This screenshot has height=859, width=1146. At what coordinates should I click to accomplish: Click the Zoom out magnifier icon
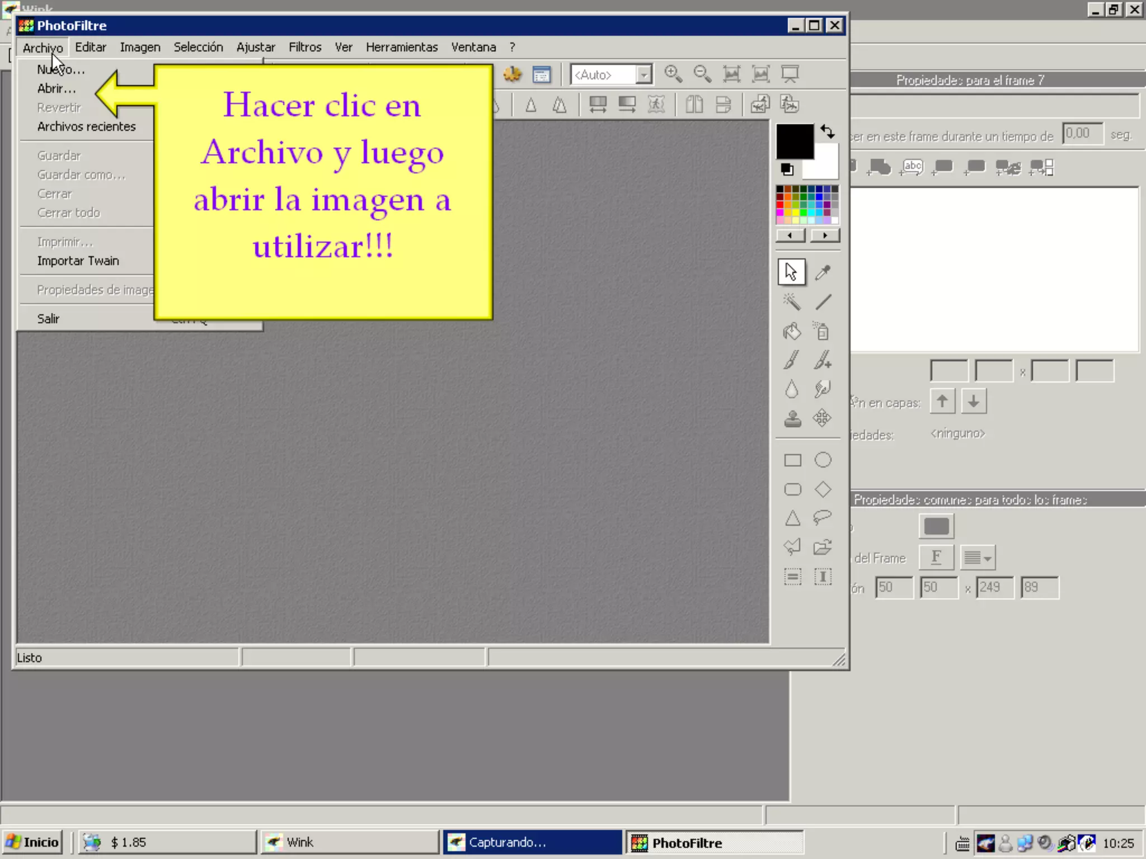click(702, 74)
